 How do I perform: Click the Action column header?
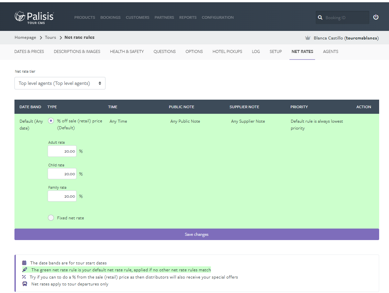(x=364, y=107)
